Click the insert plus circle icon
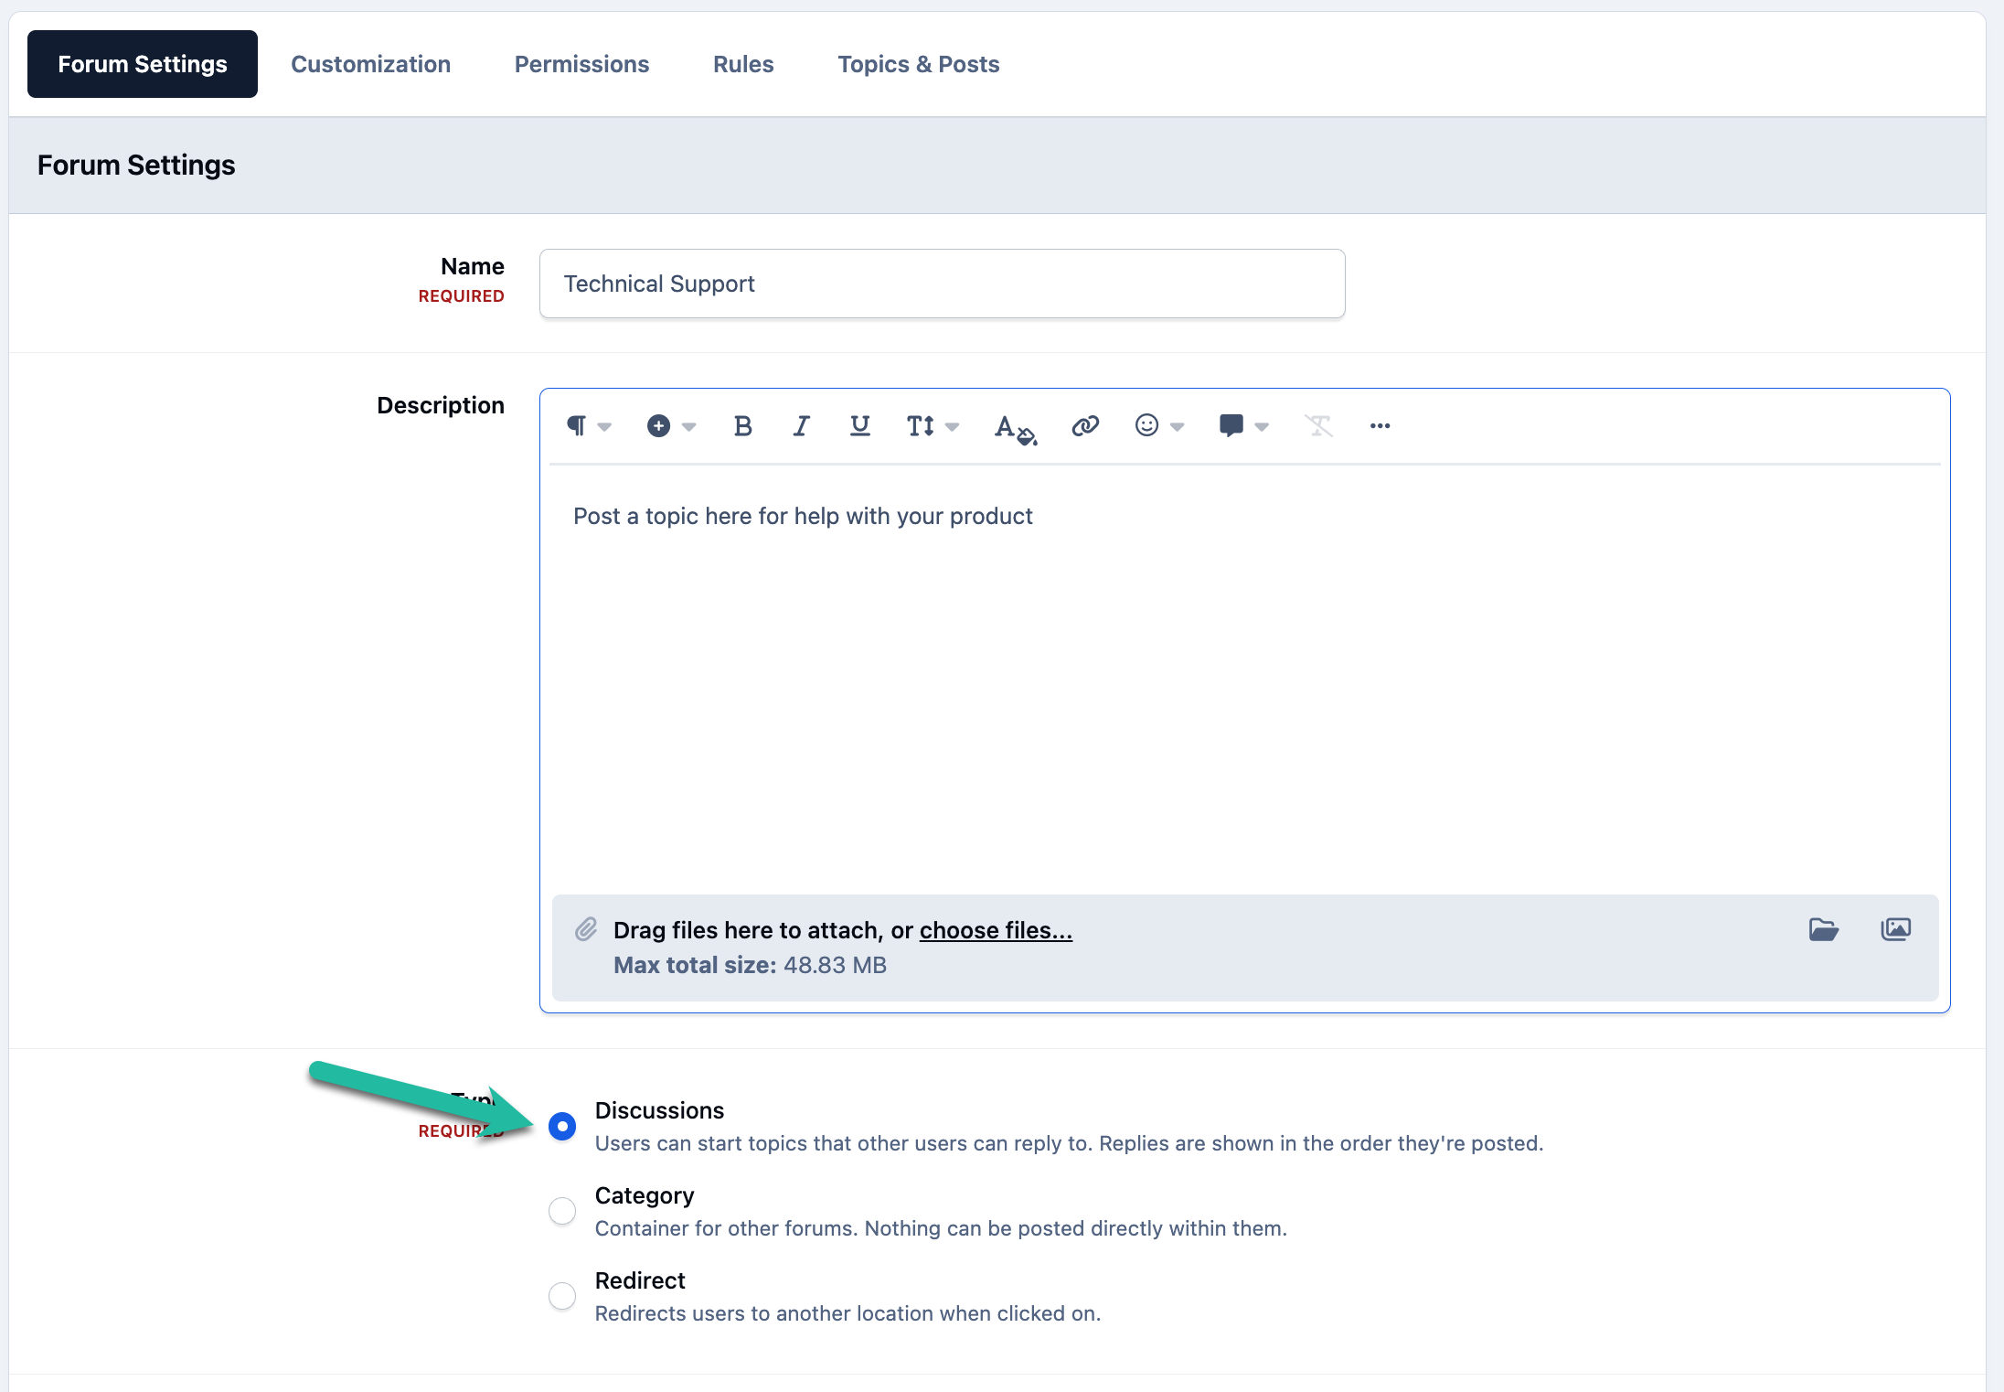 pyautogui.click(x=658, y=426)
